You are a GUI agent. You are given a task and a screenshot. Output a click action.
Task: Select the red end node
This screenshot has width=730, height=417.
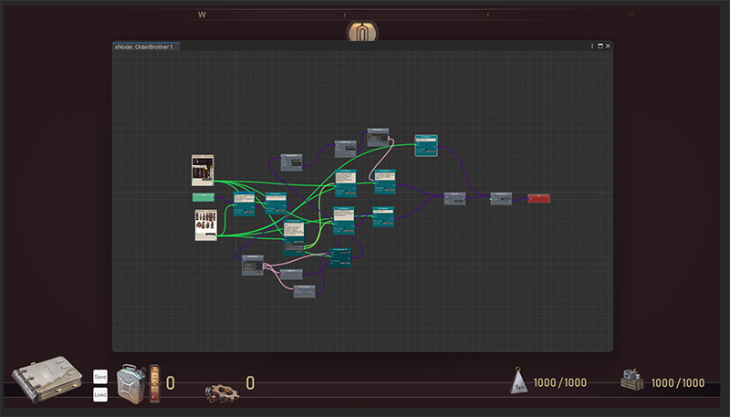click(538, 198)
